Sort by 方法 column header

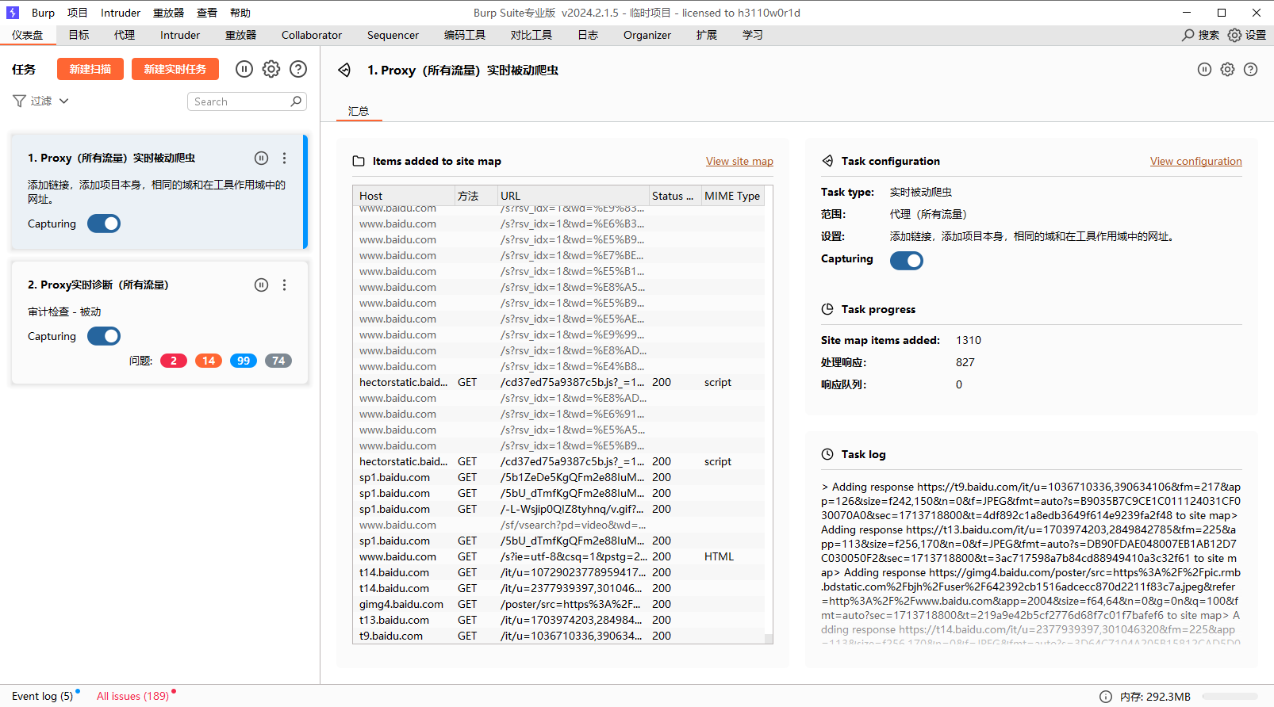coord(475,196)
